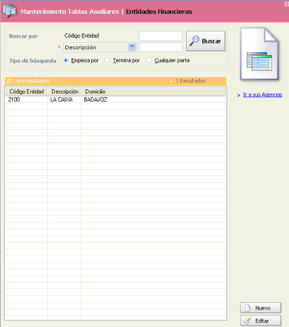Click the pencil icon on Editar
Image resolution: width=289 pixels, height=327 pixels.
click(x=247, y=321)
